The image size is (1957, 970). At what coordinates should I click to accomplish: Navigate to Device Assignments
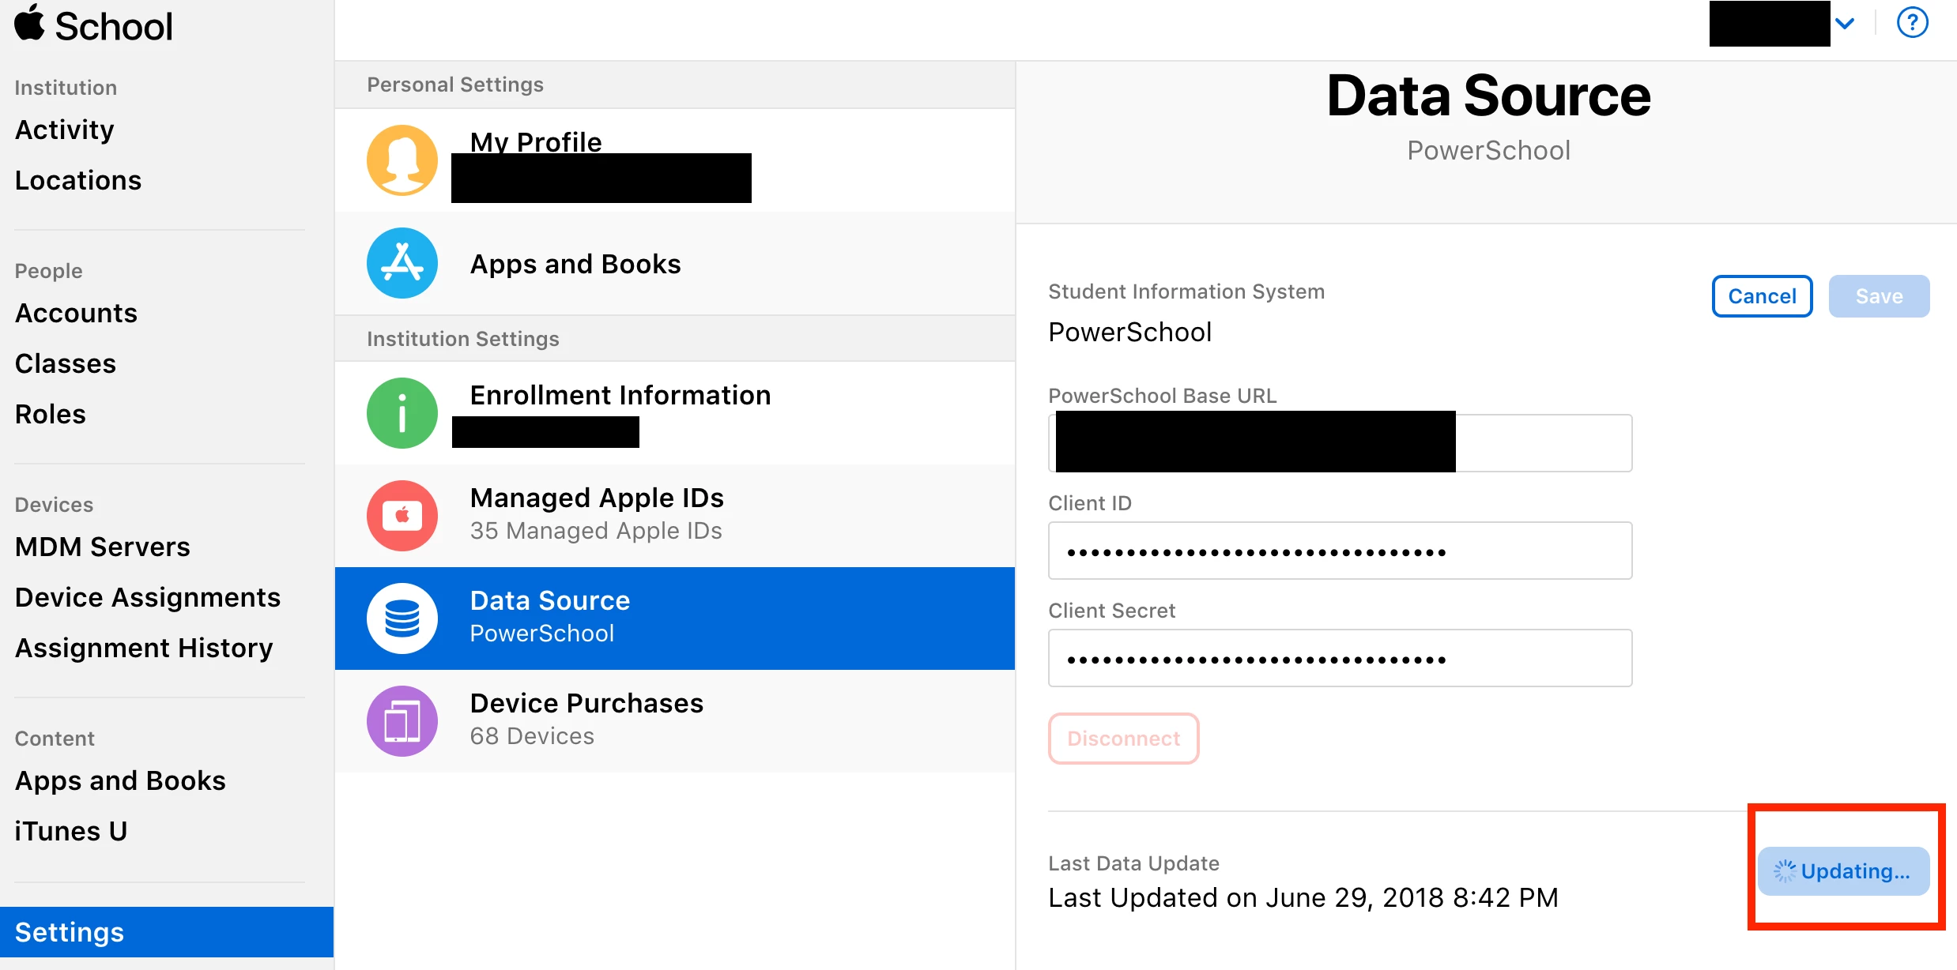tap(148, 597)
